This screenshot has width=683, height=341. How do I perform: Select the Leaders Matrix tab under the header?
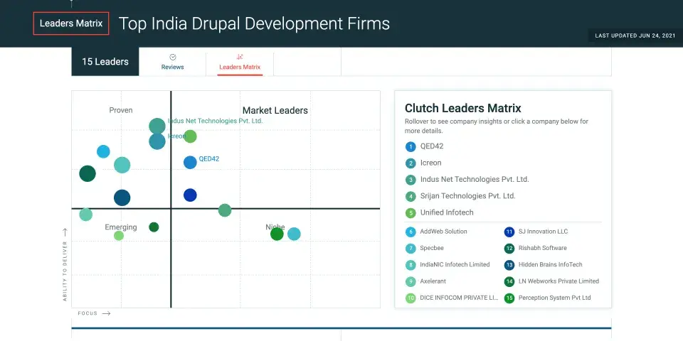point(240,62)
